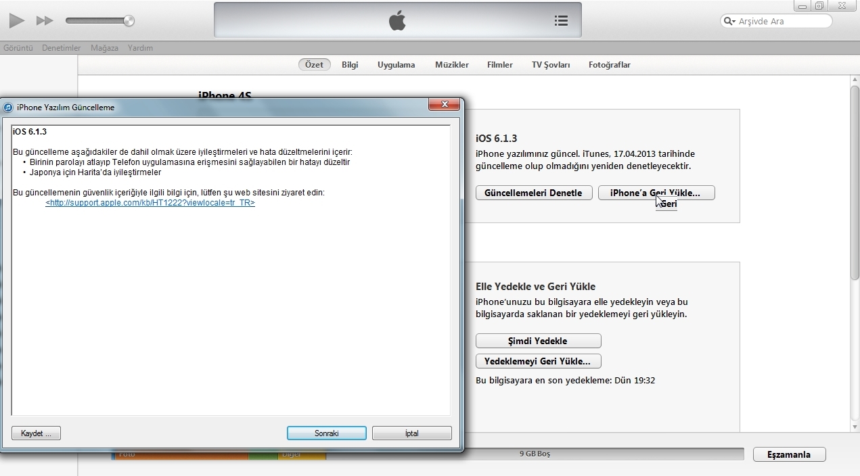Close the iPhone Yazılım Güncelleme dialog
This screenshot has width=860, height=476.
tap(445, 105)
